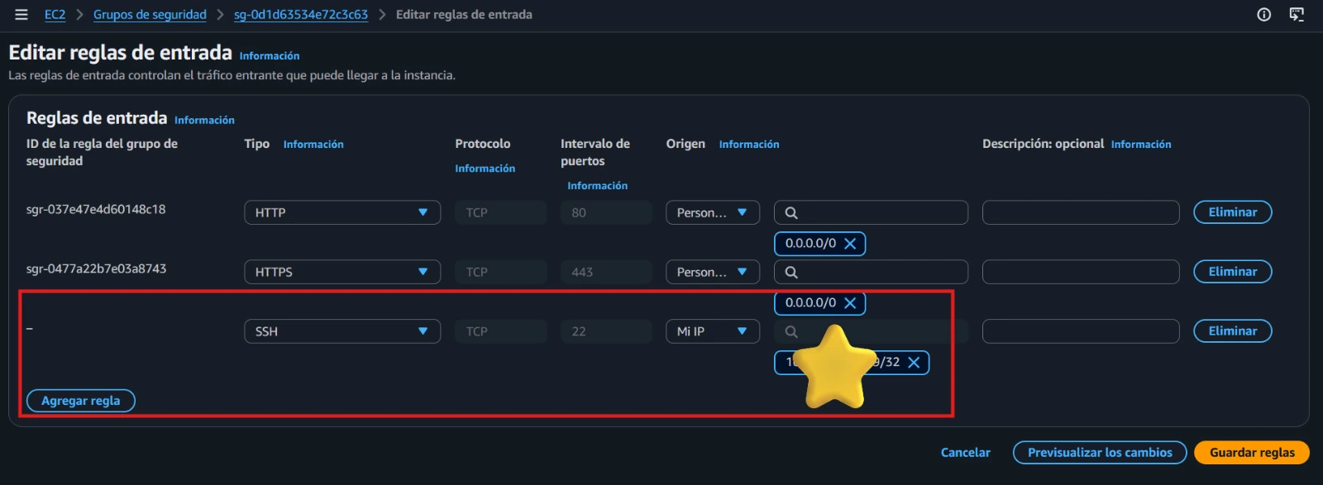Click Guardar reglas button
The width and height of the screenshot is (1323, 485).
[1252, 453]
